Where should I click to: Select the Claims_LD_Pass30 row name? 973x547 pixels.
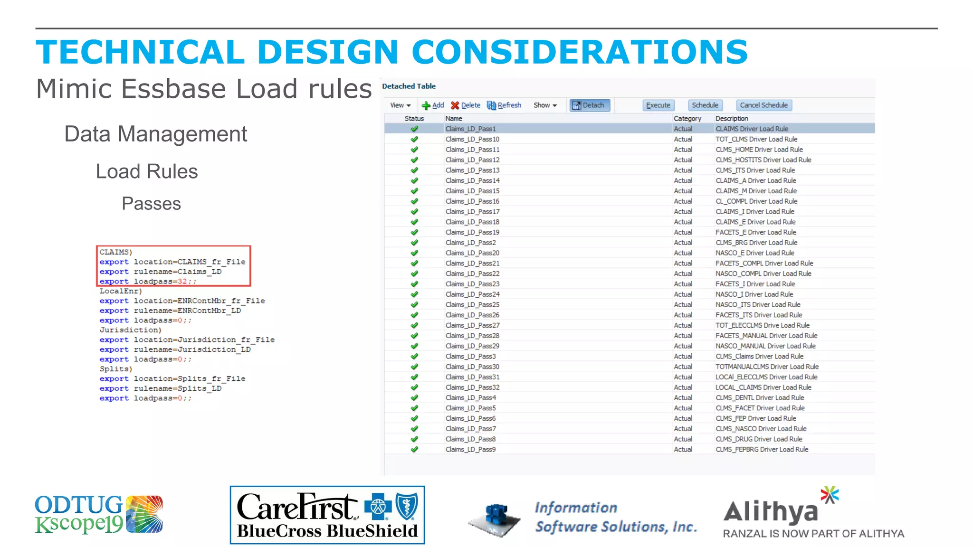click(x=472, y=367)
